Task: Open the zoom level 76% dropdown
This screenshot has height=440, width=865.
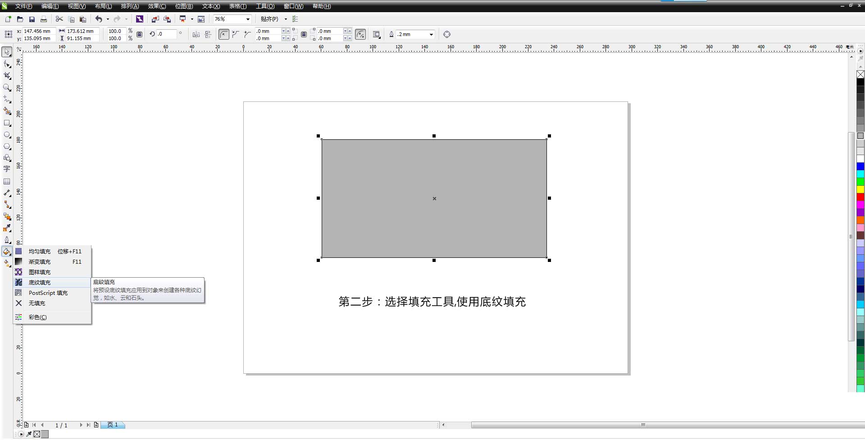Action: click(x=248, y=19)
